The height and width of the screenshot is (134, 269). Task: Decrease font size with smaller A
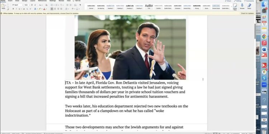35,5
